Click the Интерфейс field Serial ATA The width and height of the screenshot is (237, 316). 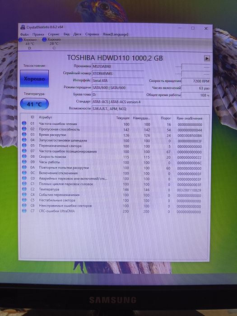click(118, 80)
